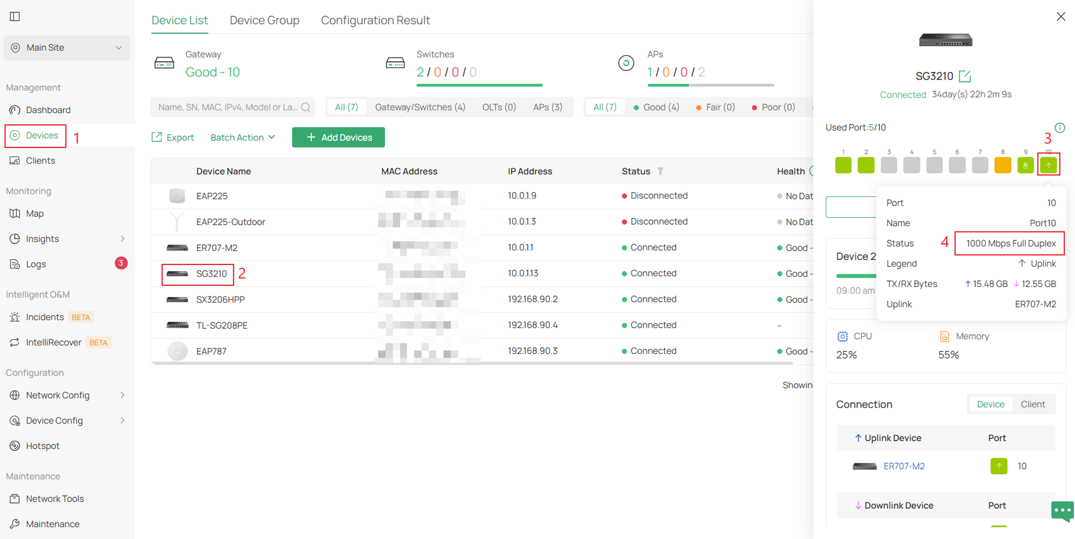This screenshot has width=1075, height=539.
Task: Click the search magnifier icon
Action: pos(305,107)
